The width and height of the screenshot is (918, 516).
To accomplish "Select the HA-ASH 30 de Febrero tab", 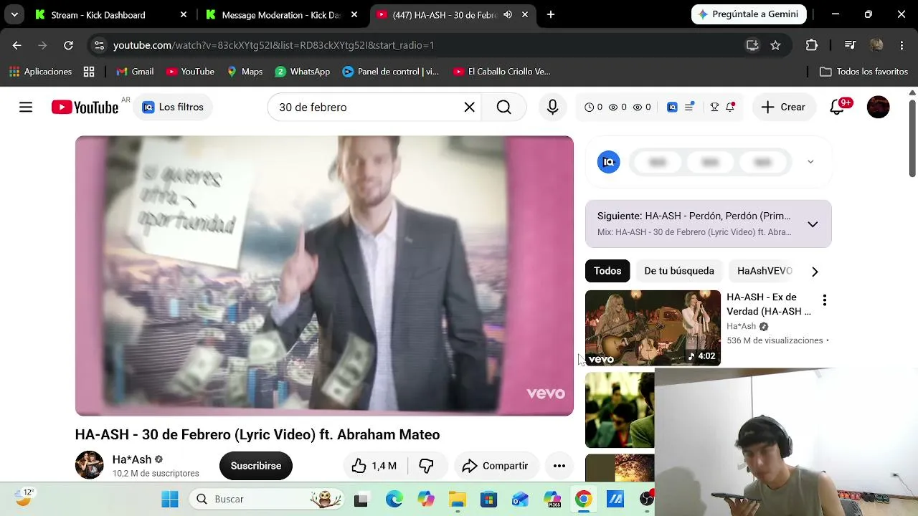I will coord(452,14).
